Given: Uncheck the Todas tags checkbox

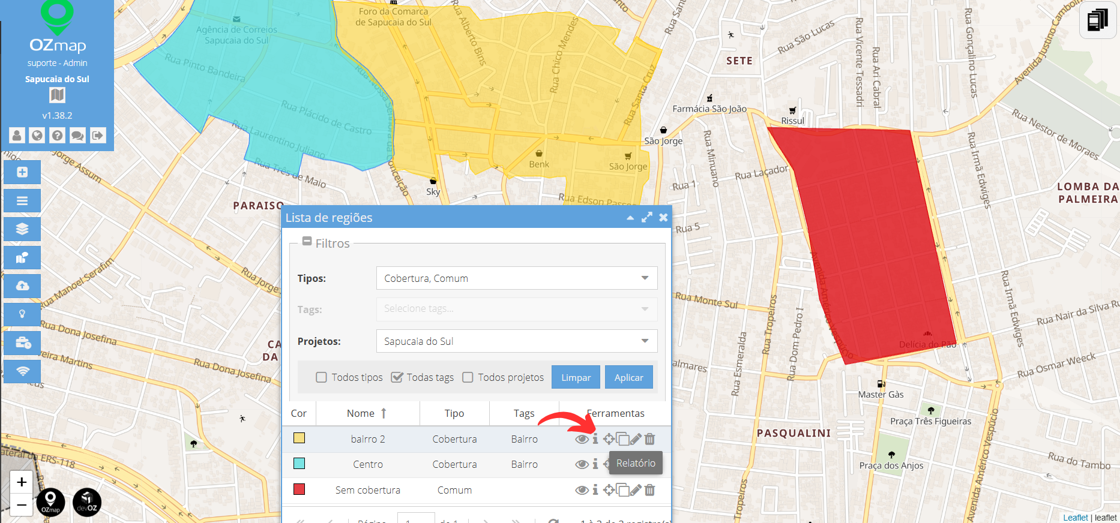Looking at the screenshot, I should [397, 377].
